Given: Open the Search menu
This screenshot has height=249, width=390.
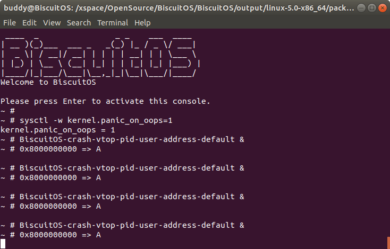Looking at the screenshot, I should [x=79, y=23].
